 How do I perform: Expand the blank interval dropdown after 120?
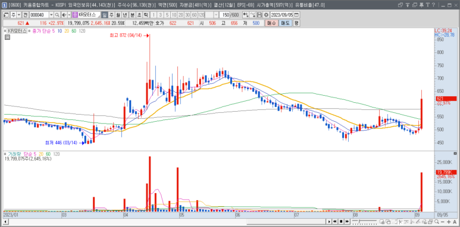(x=216, y=15)
